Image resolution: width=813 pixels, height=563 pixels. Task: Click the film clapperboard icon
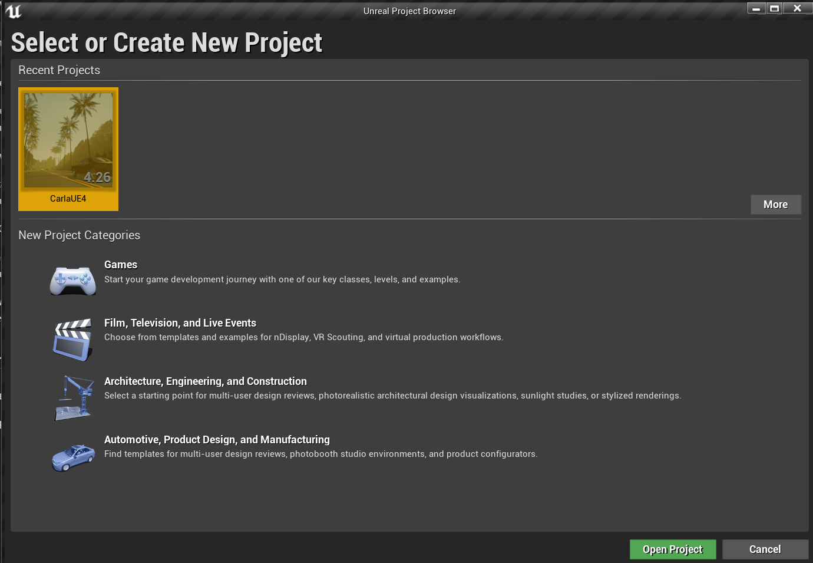(x=73, y=340)
